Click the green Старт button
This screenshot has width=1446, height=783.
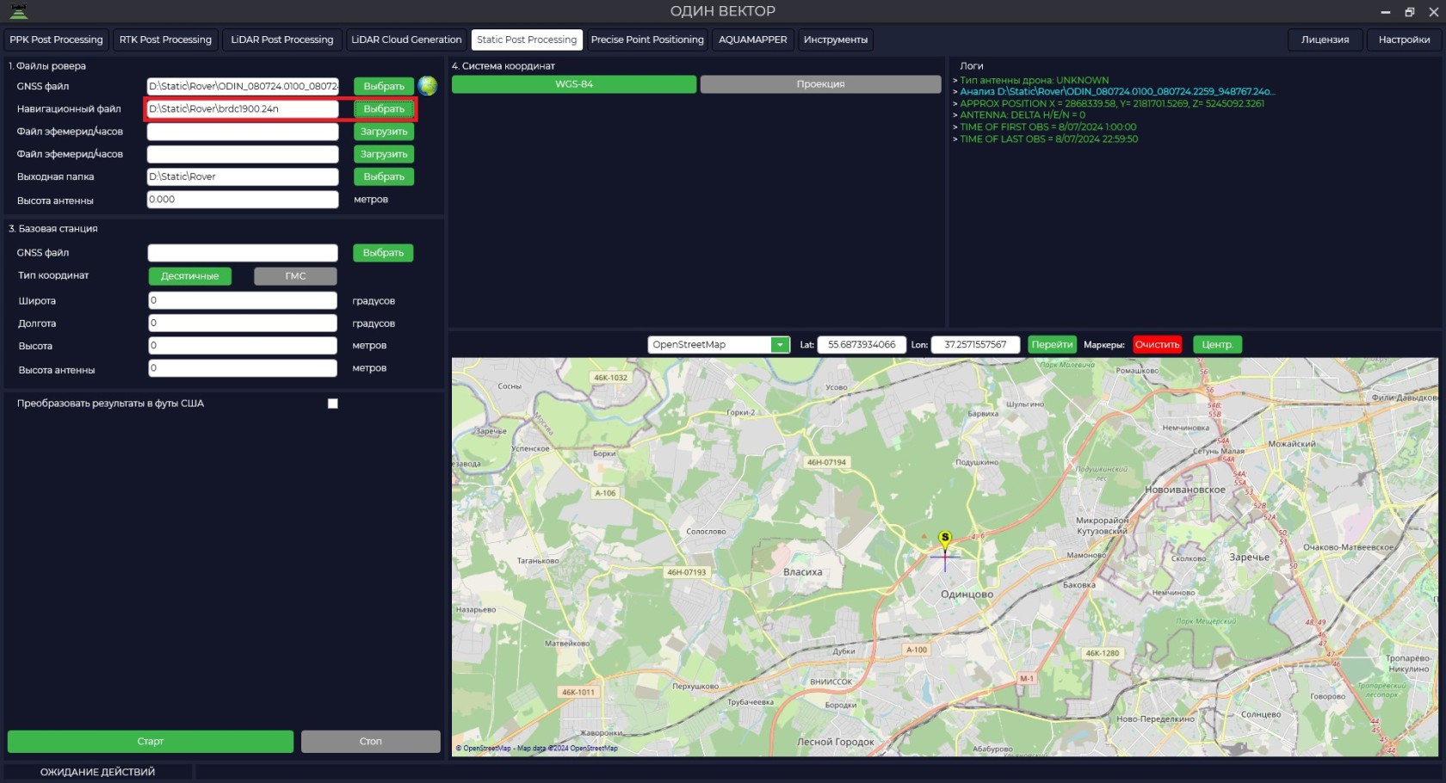(151, 742)
